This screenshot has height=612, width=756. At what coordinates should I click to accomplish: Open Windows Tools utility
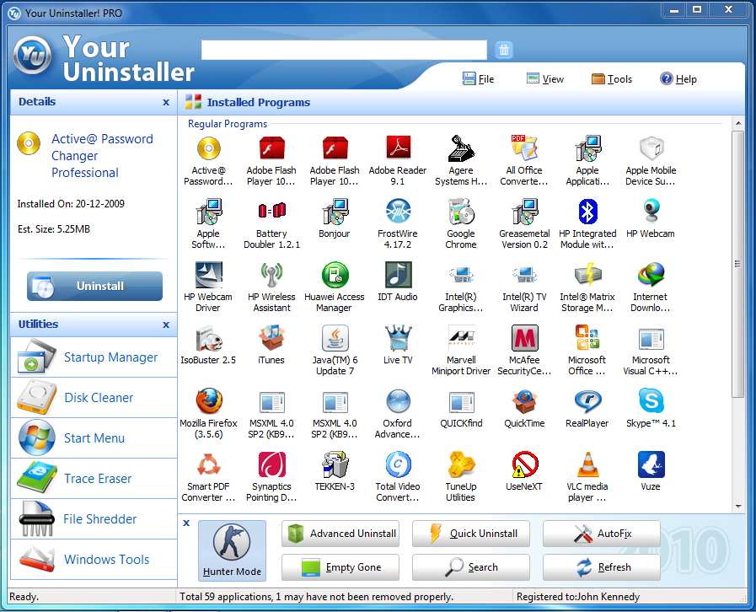(x=94, y=560)
